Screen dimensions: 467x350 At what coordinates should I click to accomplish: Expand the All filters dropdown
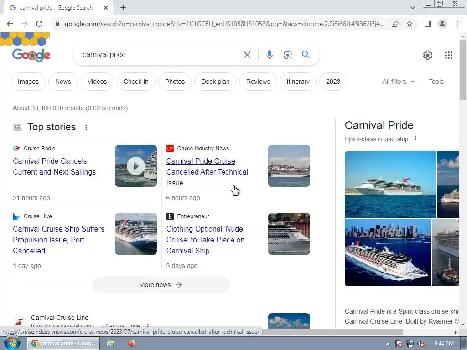click(x=398, y=82)
